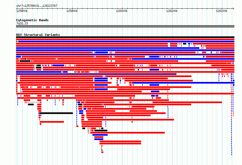Click the 125800k scale label
The height and width of the screenshot is (165, 242).
[22, 11]
